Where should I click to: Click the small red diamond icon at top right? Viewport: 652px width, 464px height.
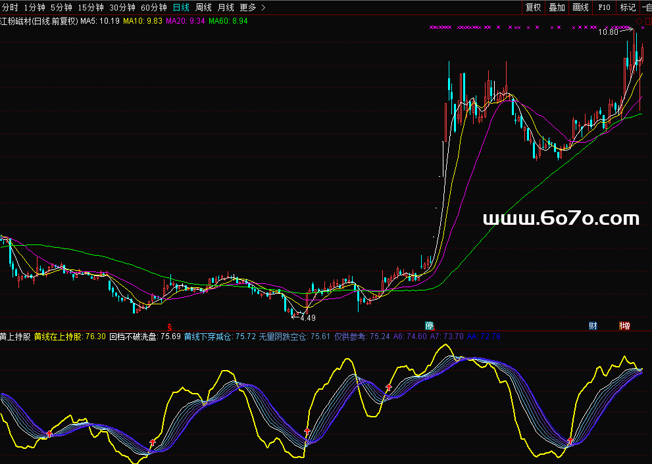[x=639, y=20]
